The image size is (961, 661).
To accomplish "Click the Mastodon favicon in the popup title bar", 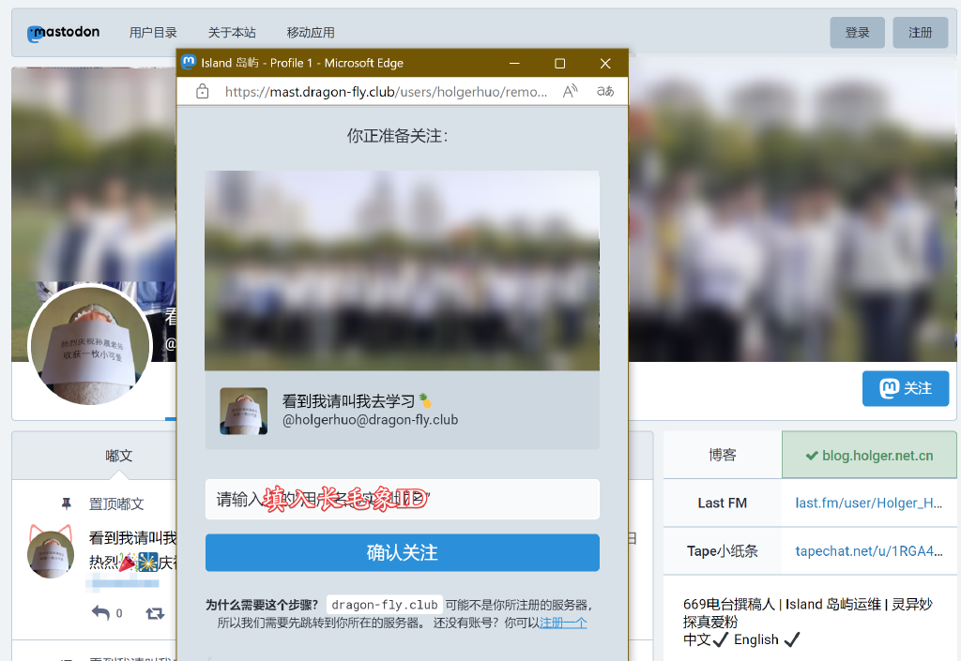I will click(x=188, y=63).
